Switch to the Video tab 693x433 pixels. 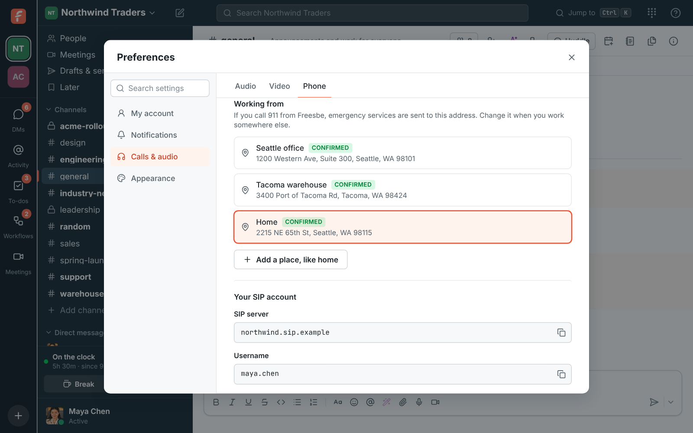(x=279, y=86)
